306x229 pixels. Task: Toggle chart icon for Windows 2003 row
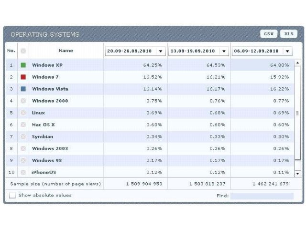(23, 148)
